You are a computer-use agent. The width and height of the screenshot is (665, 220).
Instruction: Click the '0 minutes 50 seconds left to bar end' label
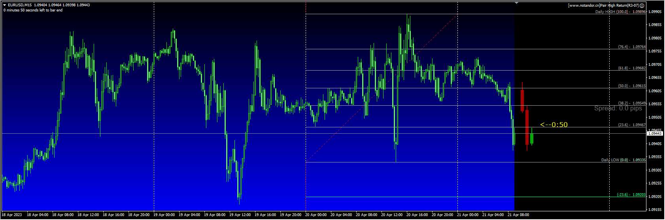[33, 10]
